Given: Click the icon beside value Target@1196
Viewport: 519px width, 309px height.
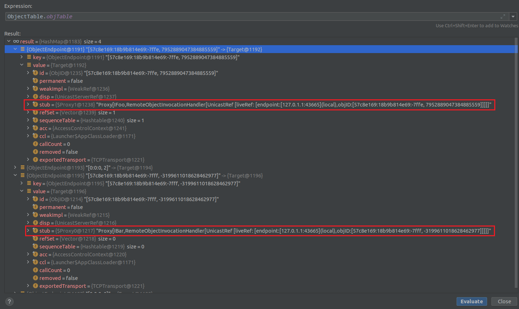Looking at the screenshot, I should point(29,191).
